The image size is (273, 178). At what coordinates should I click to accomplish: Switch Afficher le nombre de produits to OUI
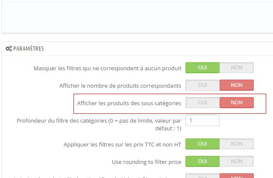[x=203, y=85]
